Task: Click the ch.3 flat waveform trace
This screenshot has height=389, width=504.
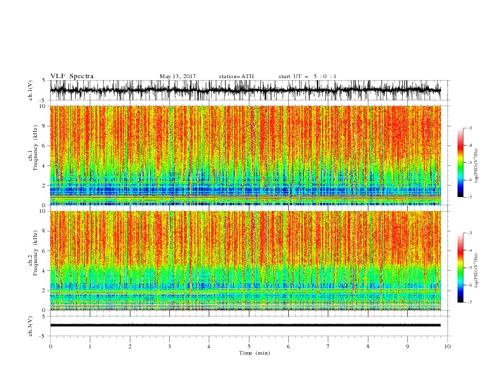Action: tap(245, 325)
